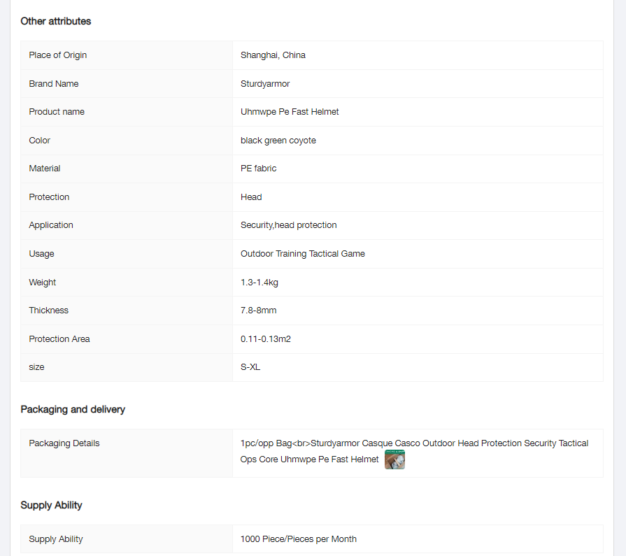Click the "PE fabric" material value

pos(259,169)
